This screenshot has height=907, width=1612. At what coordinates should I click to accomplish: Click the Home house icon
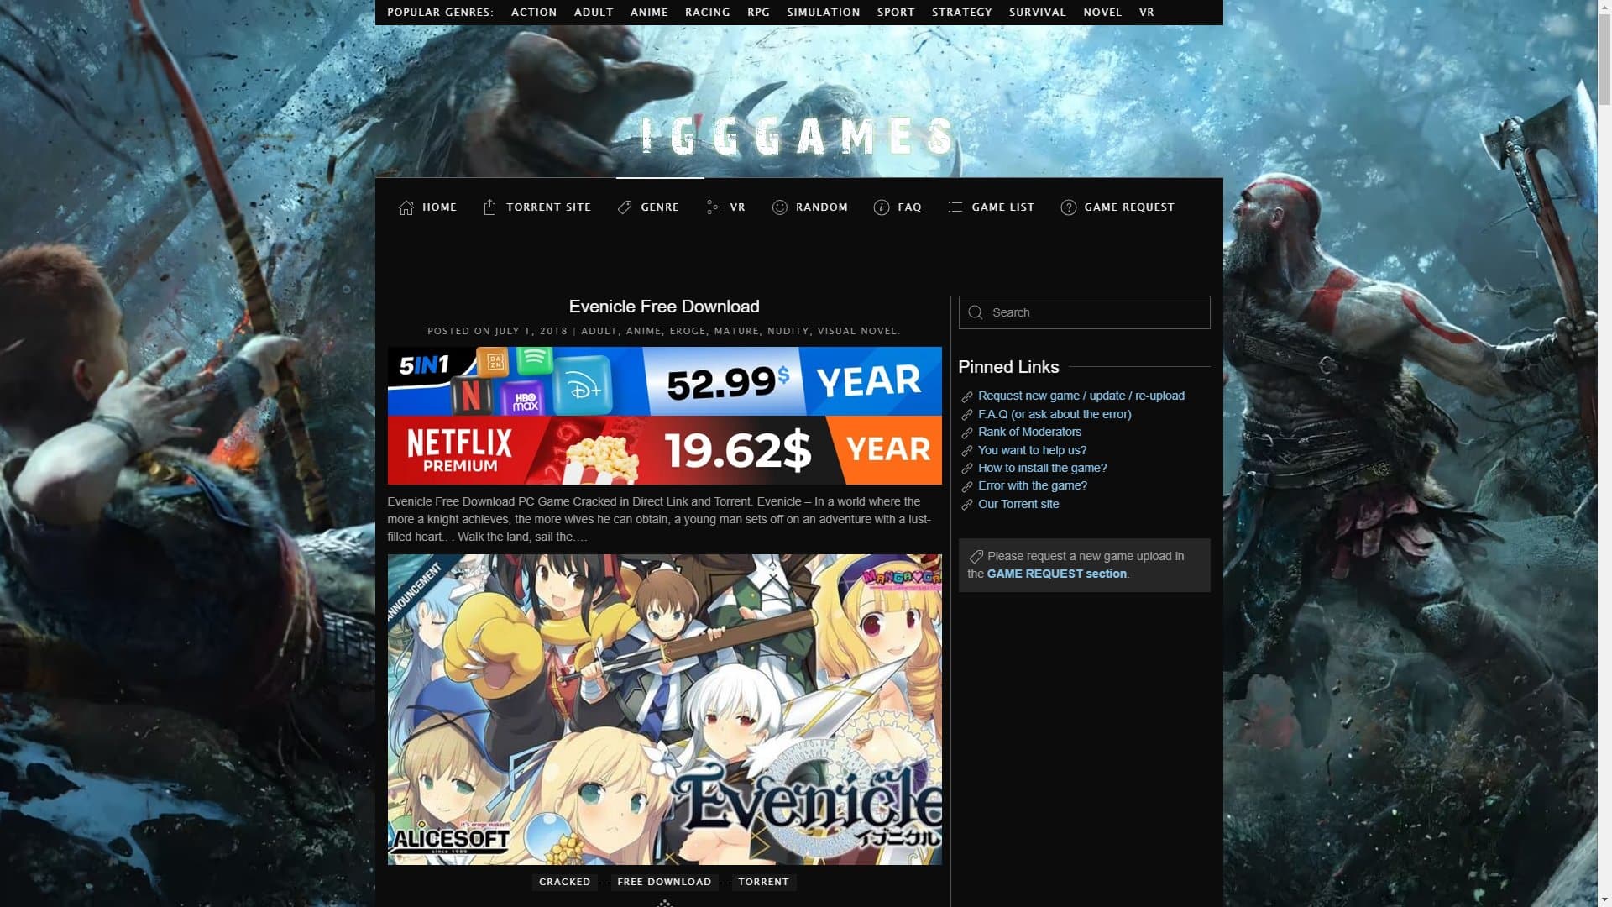tap(406, 207)
